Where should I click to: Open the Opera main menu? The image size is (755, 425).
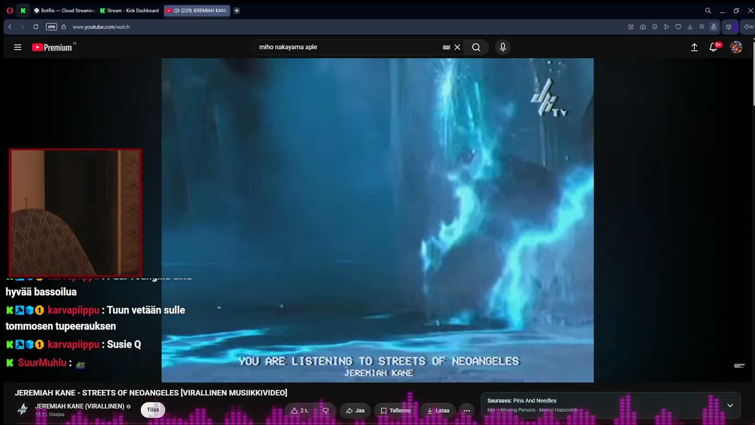[x=9, y=11]
